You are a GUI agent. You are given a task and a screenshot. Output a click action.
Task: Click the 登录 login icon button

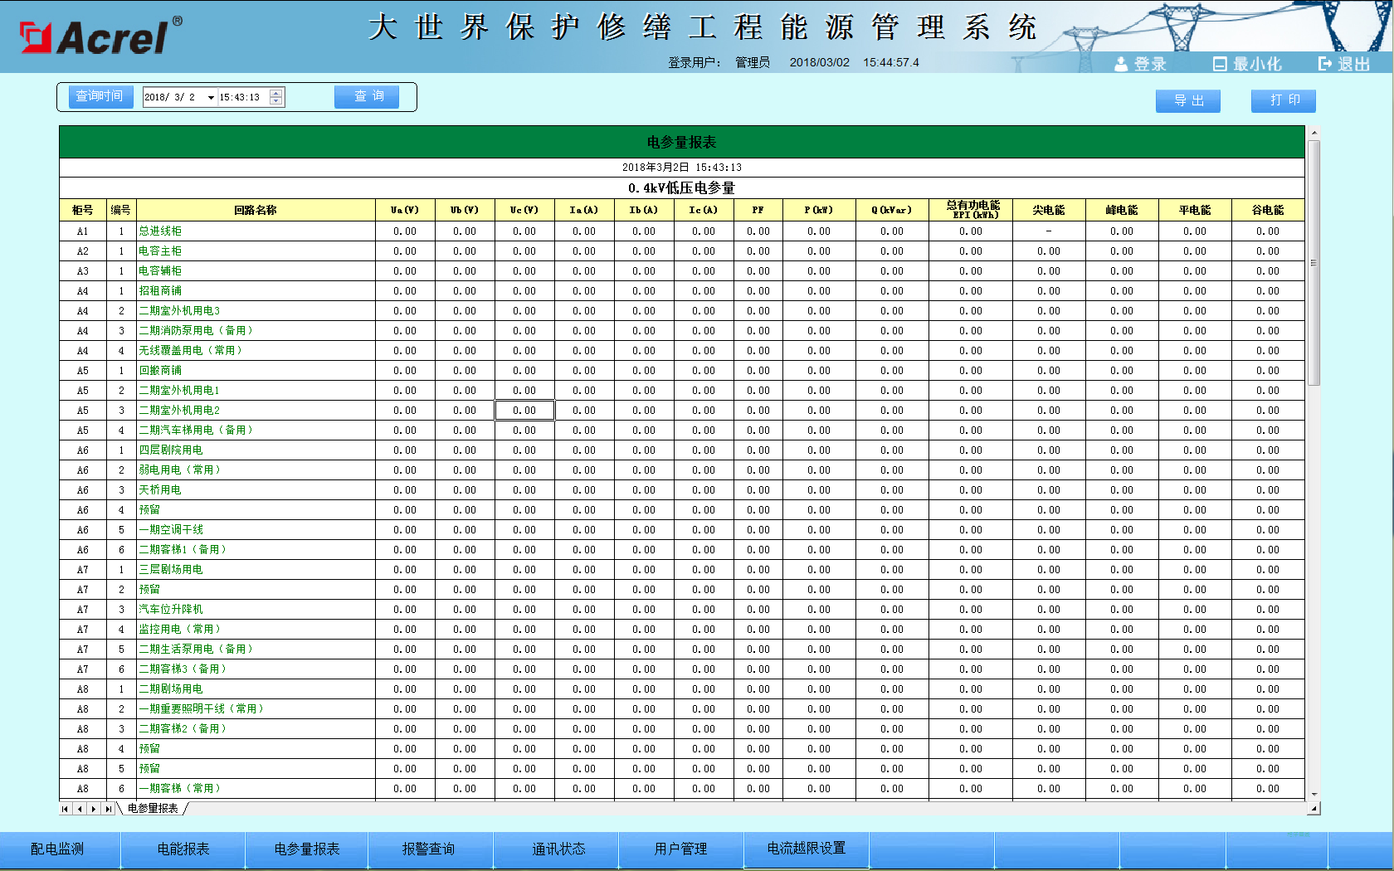pos(1140,64)
